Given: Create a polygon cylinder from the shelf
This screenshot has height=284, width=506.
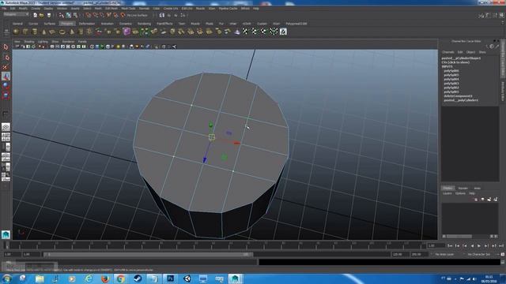Looking at the screenshot, I should point(35,32).
